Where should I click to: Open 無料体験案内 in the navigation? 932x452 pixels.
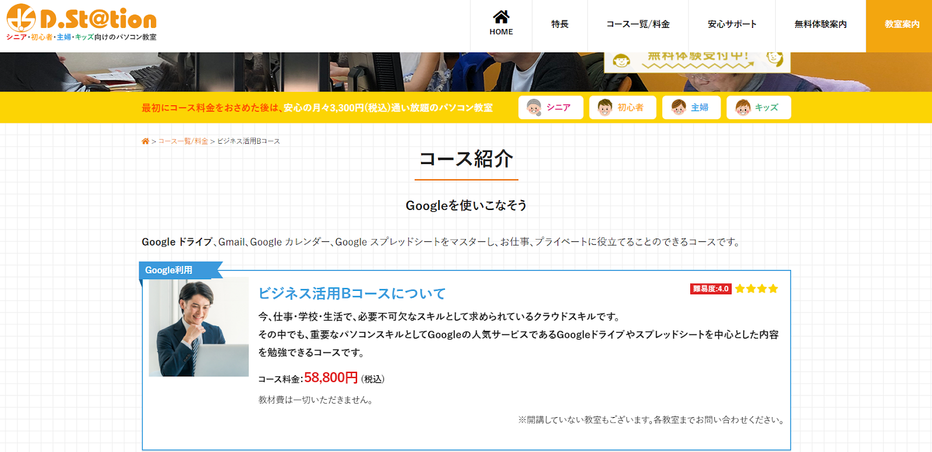tap(821, 24)
